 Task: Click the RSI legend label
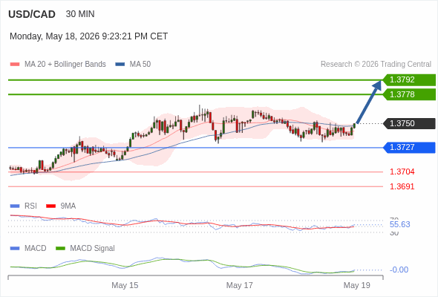tap(30, 206)
